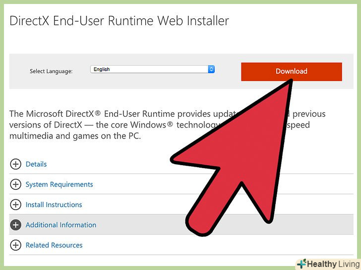Expand System Requirements plus icon
The height and width of the screenshot is (270, 361).
[16, 184]
